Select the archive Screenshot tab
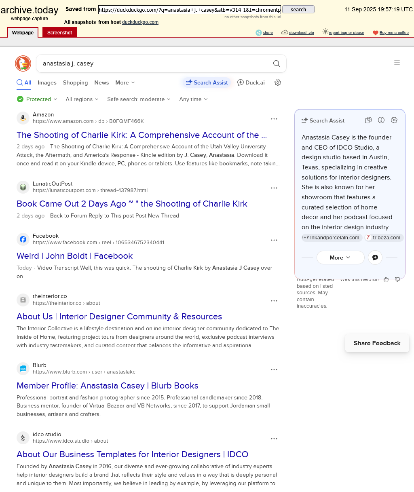The height and width of the screenshot is (492, 414). 59,32
